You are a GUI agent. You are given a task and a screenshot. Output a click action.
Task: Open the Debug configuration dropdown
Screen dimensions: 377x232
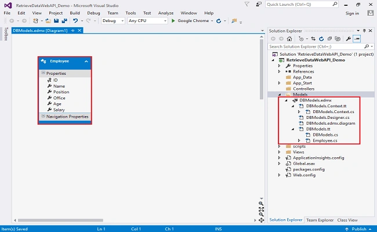122,21
